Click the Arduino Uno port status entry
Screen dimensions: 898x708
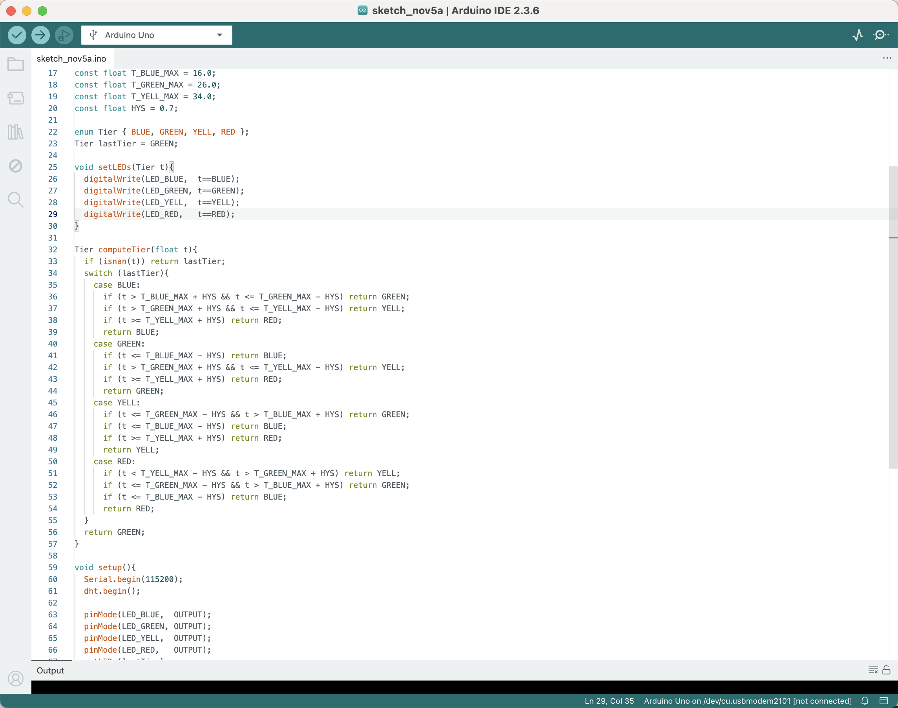coord(748,701)
